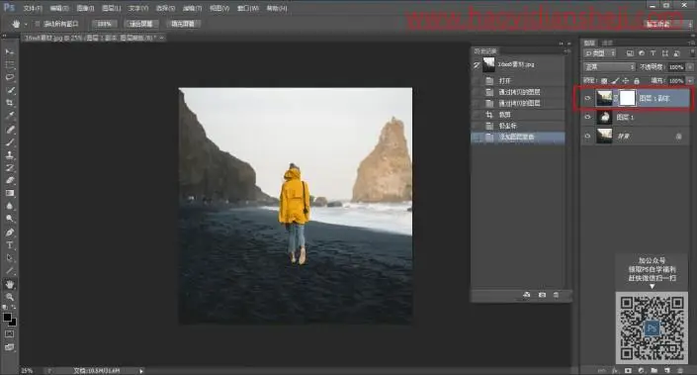Enable 滚动所有窗口 checkbox
Image resolution: width=697 pixels, height=375 pixels.
tap(38, 24)
